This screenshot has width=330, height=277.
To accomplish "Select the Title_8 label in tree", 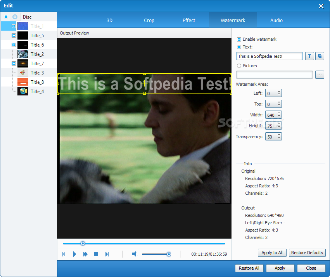I will [x=37, y=82].
